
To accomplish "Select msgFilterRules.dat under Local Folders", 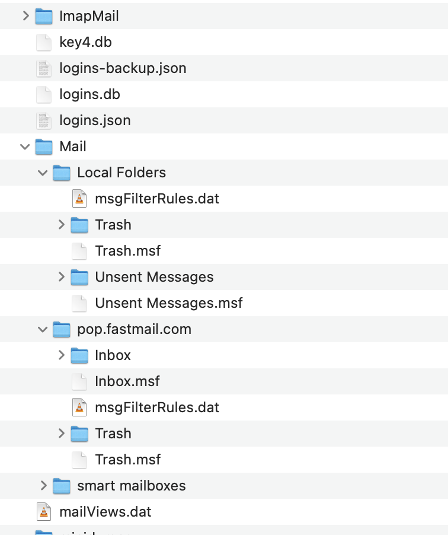I will 156,199.
